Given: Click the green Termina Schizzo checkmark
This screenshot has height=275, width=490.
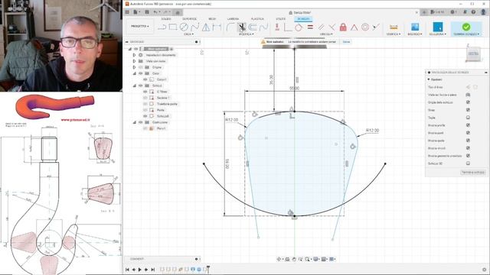Looking at the screenshot, I should (466, 27).
